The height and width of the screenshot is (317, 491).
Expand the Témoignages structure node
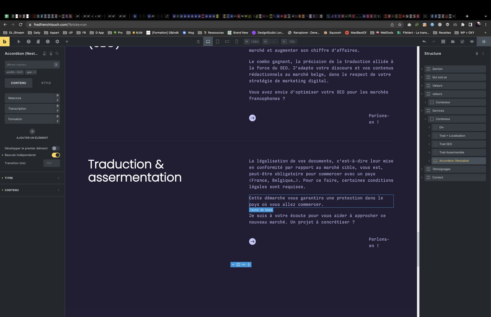[422, 169]
